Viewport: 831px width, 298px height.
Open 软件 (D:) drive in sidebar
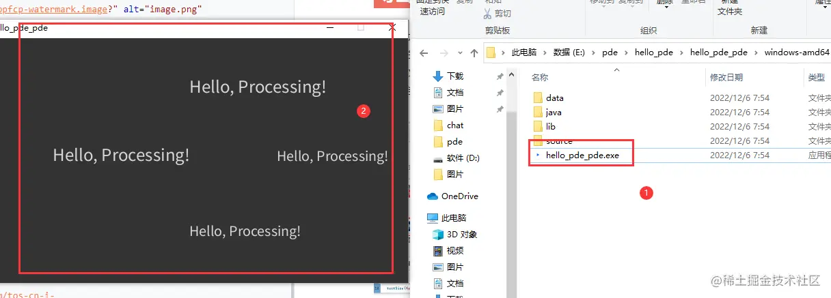463,158
